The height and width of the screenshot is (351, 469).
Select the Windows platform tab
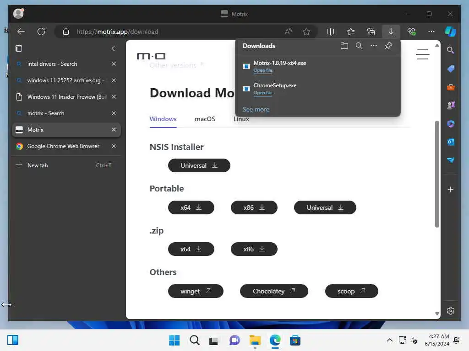click(x=163, y=119)
